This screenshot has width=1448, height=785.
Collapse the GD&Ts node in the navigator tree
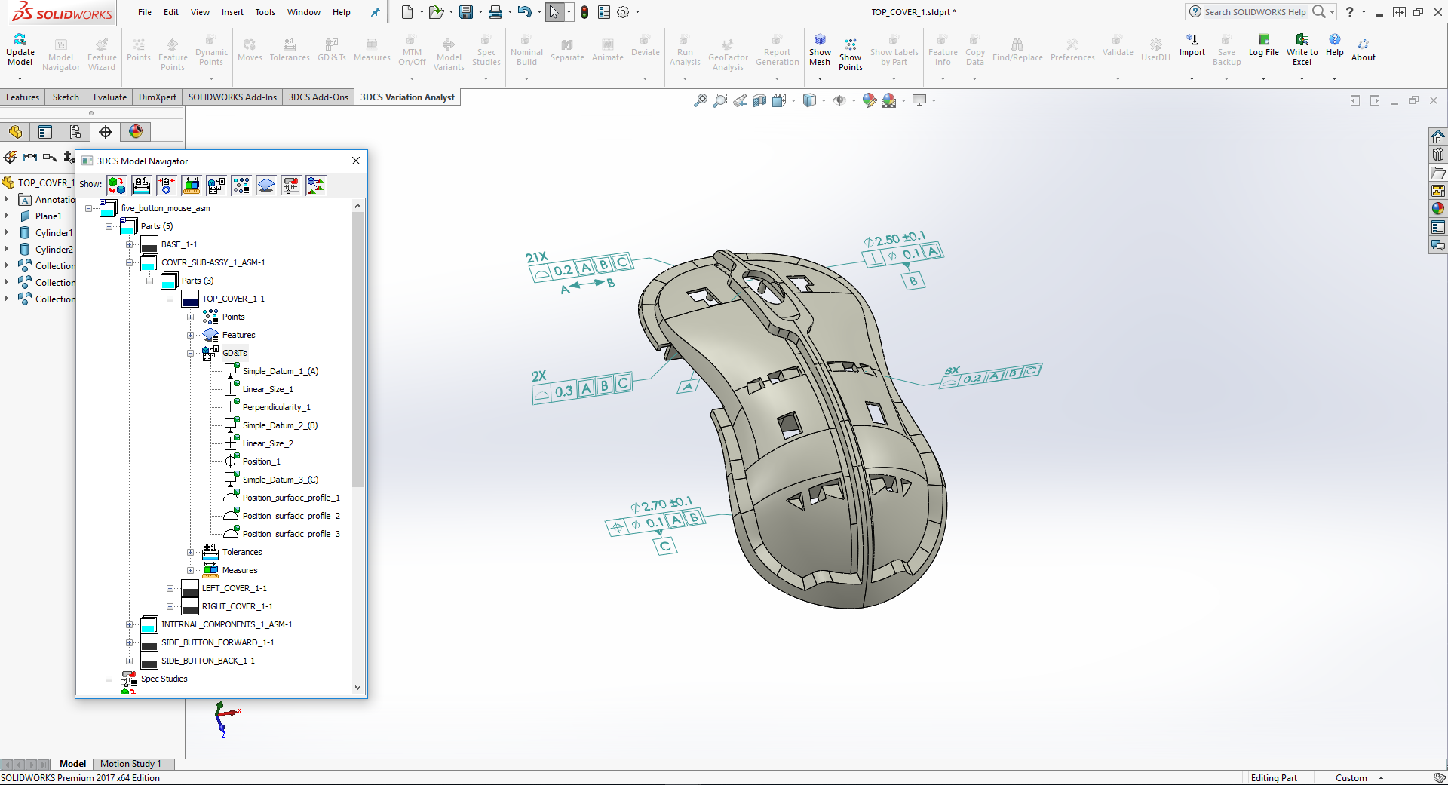coord(191,353)
